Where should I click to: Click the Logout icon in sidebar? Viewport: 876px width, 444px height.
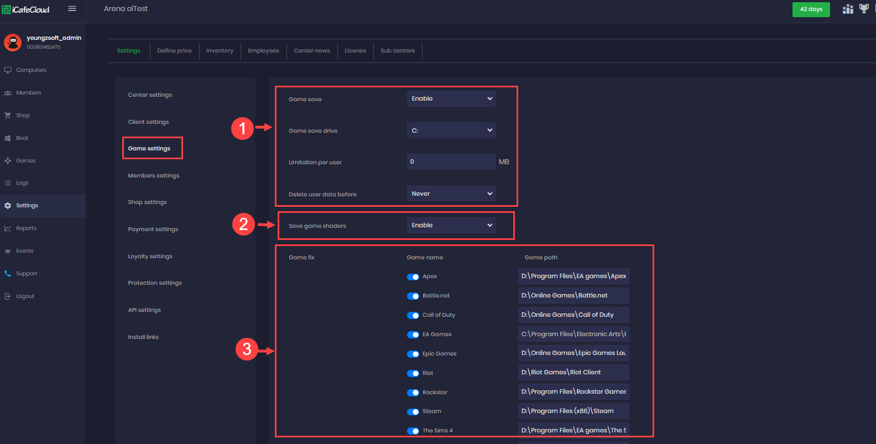tap(8, 296)
